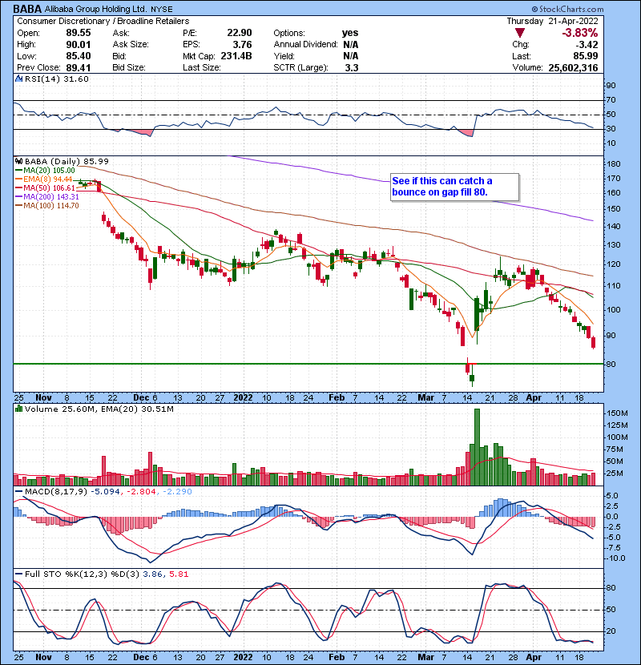Click the 'Mar' label on the price chart axis
The image size is (641, 665).
click(x=426, y=398)
